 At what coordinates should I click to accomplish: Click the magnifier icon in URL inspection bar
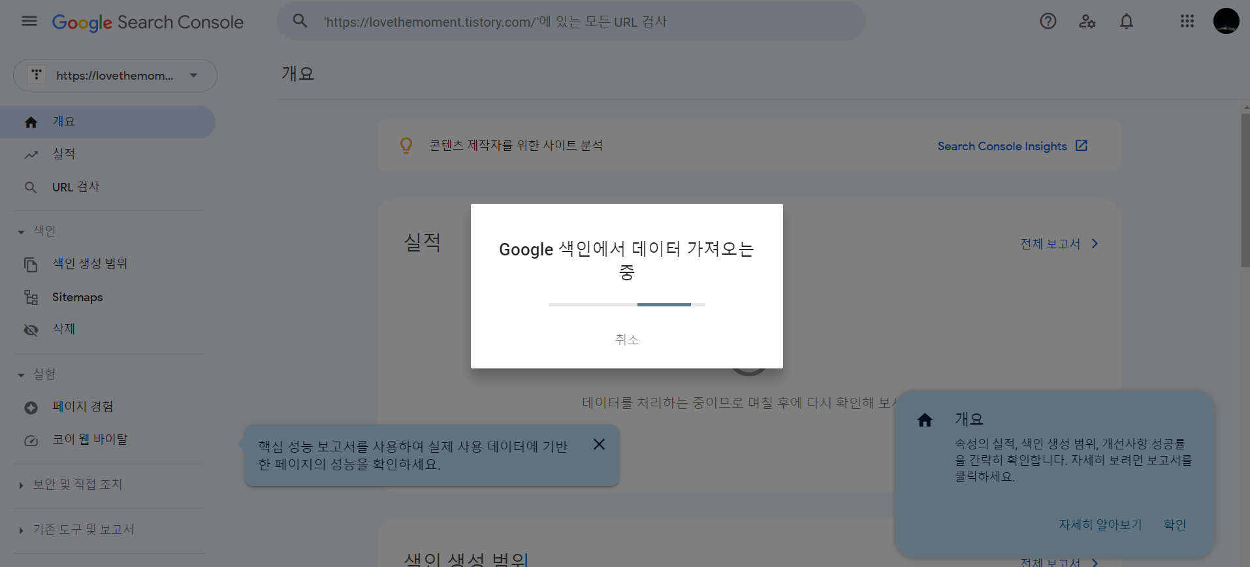tap(300, 21)
